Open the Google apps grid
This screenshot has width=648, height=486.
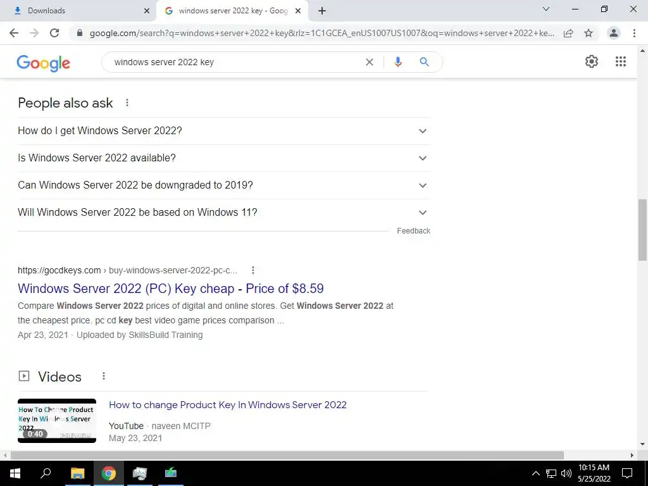pyautogui.click(x=621, y=61)
